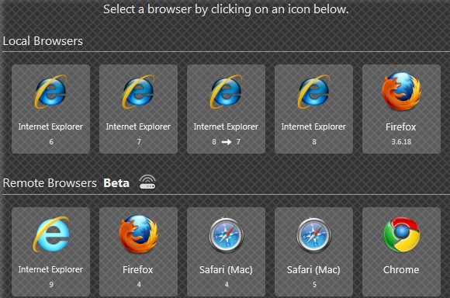Click the version number 7 under Internet Explorer
This screenshot has height=298, width=450.
tap(139, 141)
